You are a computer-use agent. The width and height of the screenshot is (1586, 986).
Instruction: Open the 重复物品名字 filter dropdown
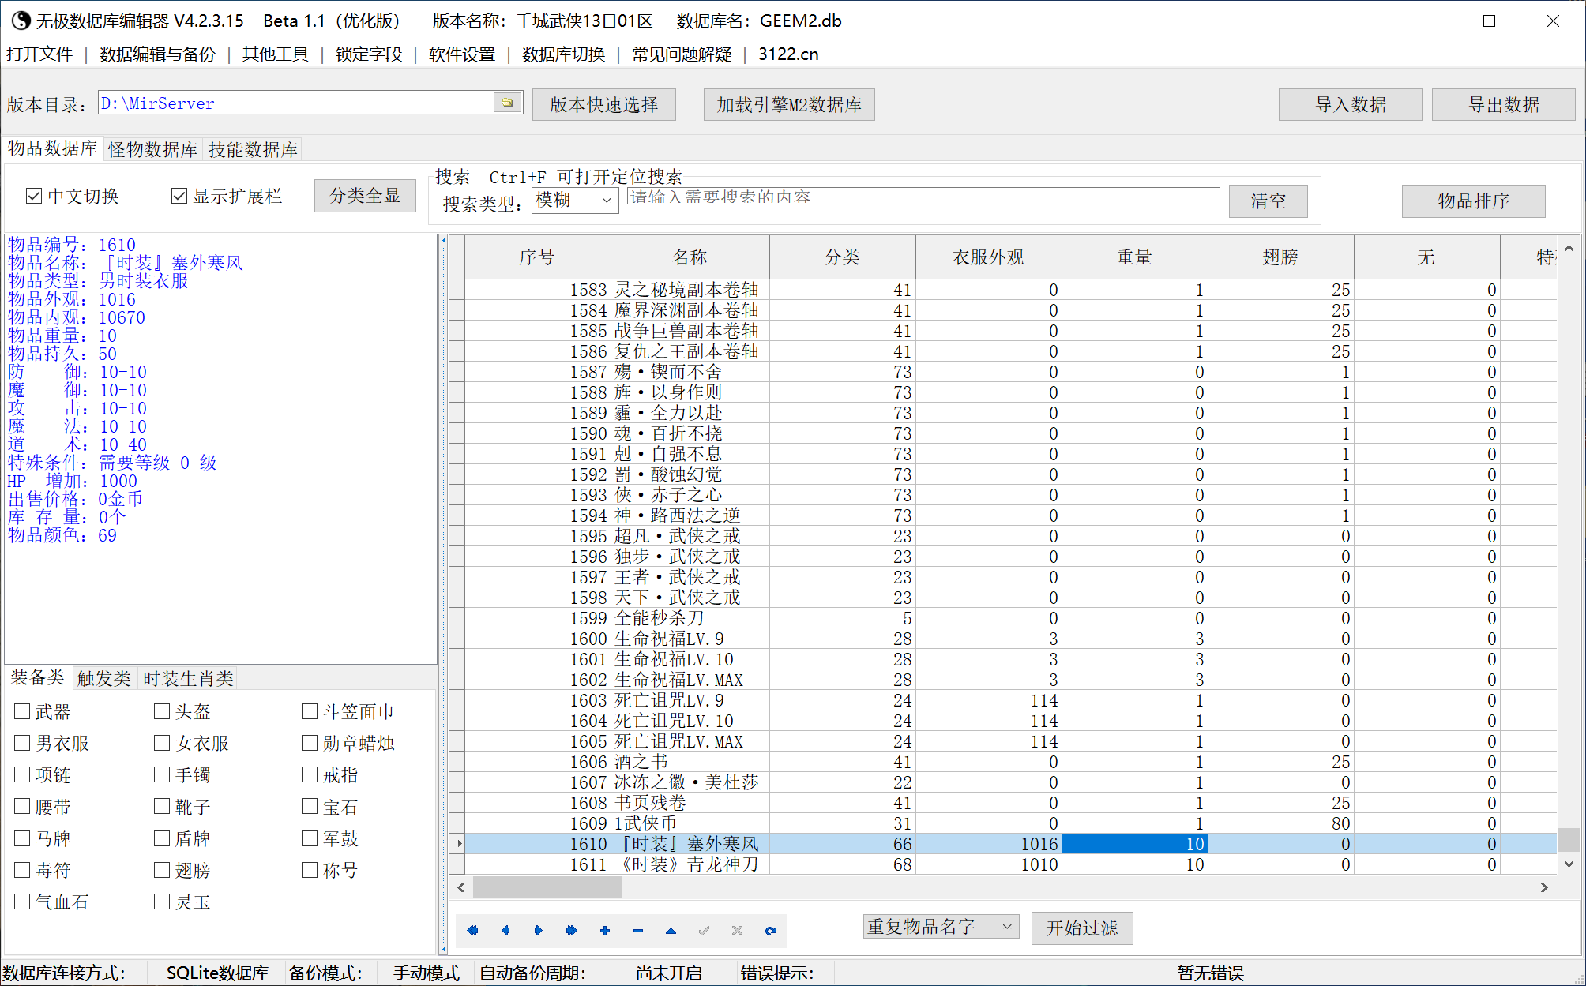click(x=941, y=927)
